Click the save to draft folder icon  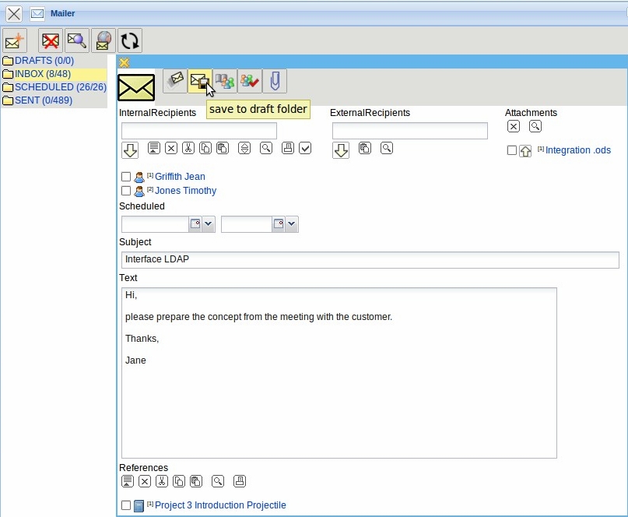199,81
